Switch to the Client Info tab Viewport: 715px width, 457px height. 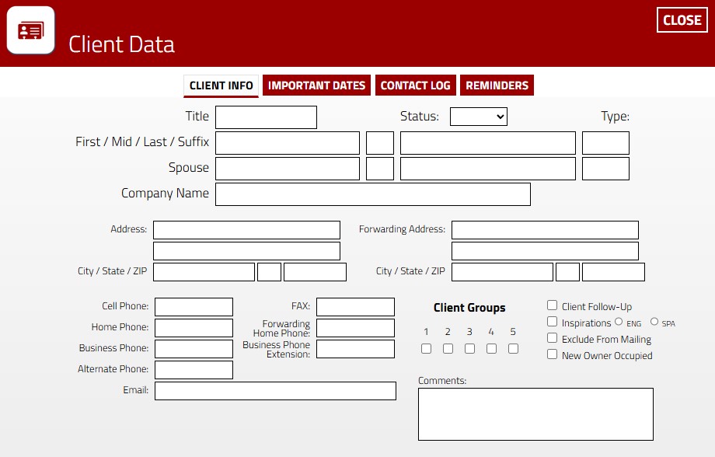coord(221,85)
